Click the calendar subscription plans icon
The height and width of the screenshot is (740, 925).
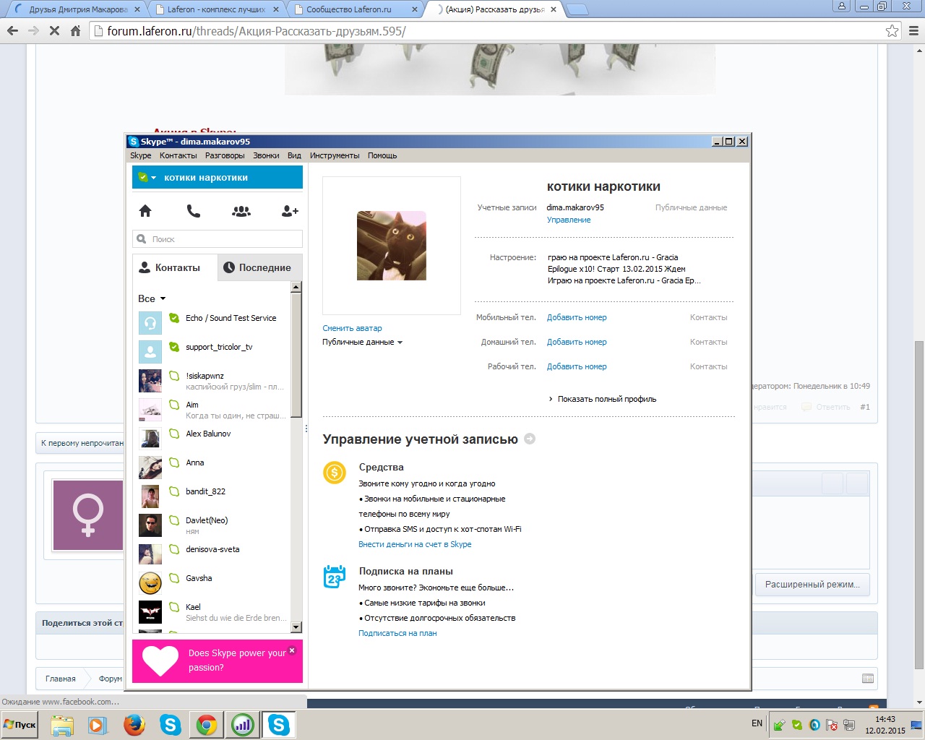335,577
